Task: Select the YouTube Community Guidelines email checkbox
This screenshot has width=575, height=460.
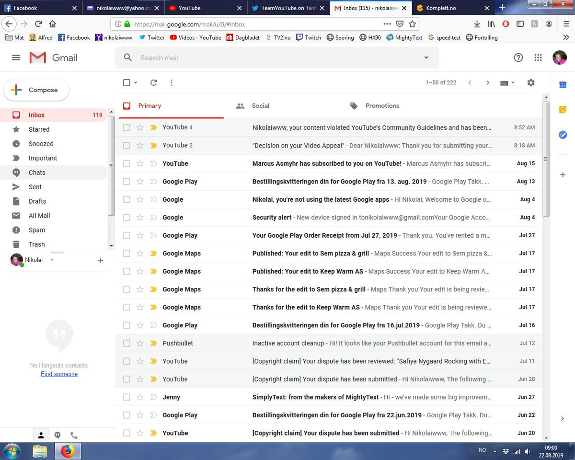Action: pyautogui.click(x=126, y=127)
